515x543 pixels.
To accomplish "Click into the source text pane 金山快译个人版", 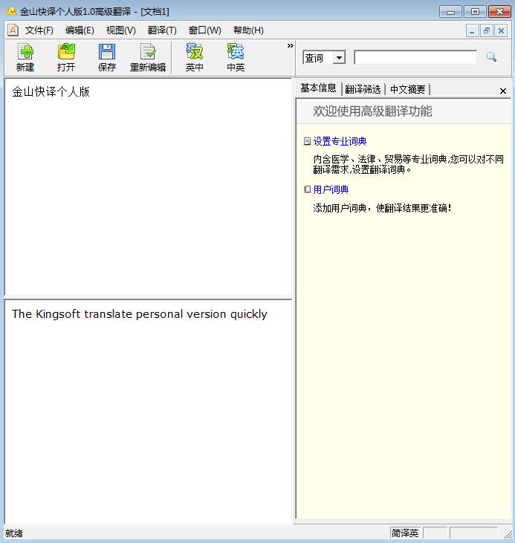I will [148, 187].
